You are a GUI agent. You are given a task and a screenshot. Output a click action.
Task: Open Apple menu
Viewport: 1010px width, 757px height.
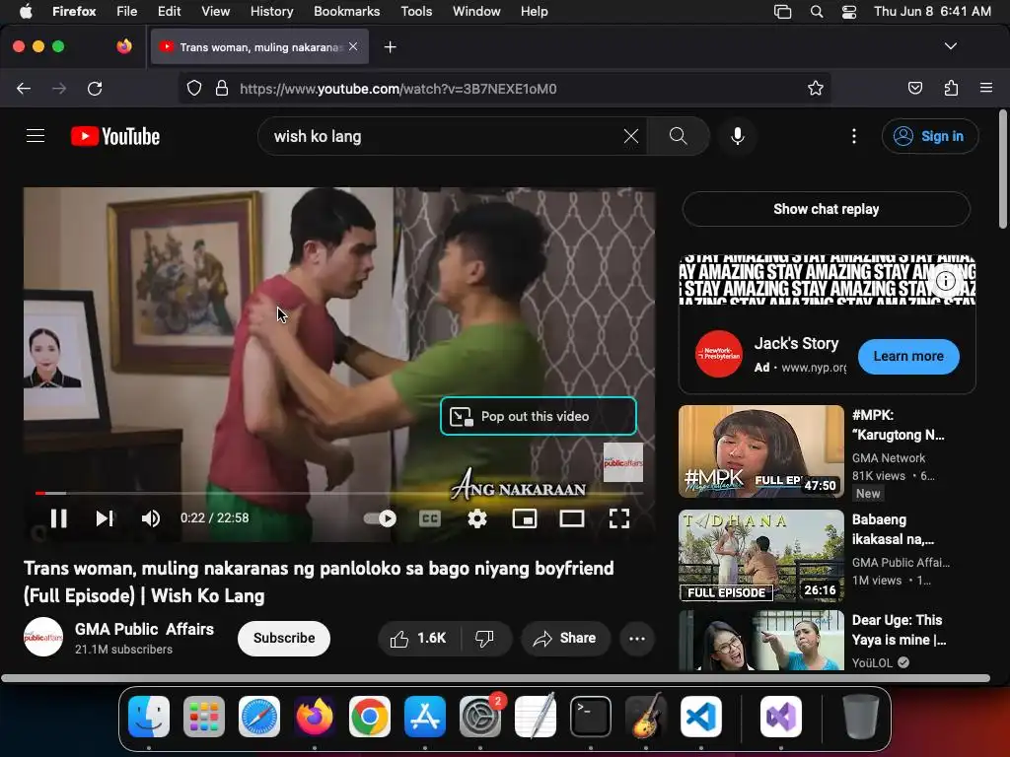click(26, 11)
